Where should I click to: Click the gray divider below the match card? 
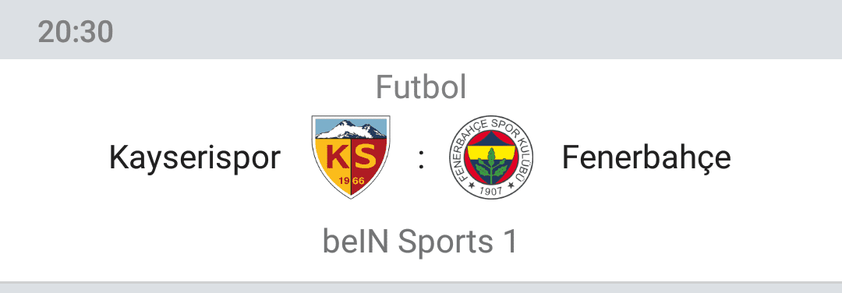421,287
